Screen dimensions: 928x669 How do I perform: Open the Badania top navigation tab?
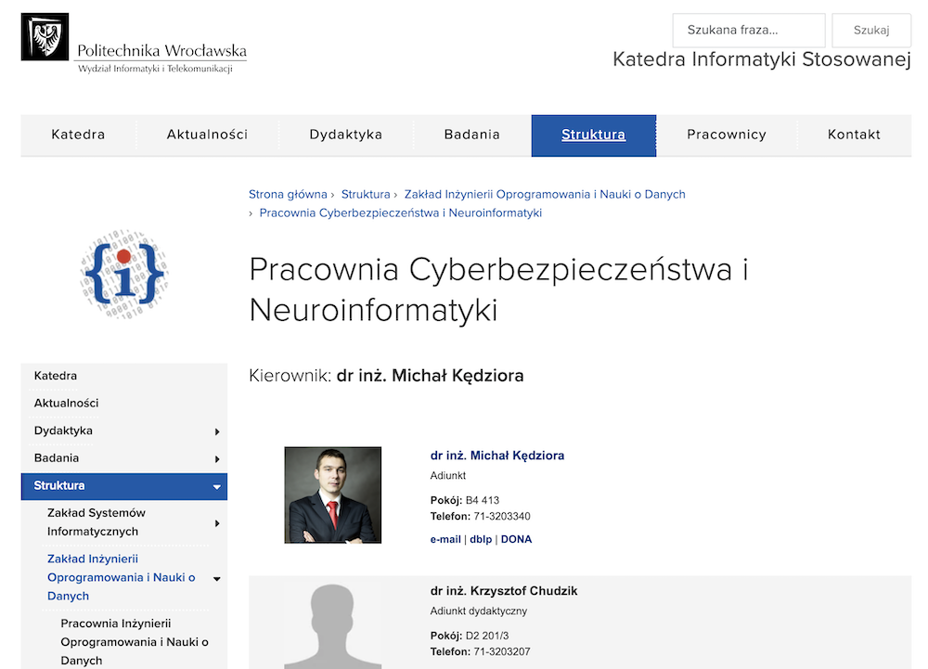point(471,135)
